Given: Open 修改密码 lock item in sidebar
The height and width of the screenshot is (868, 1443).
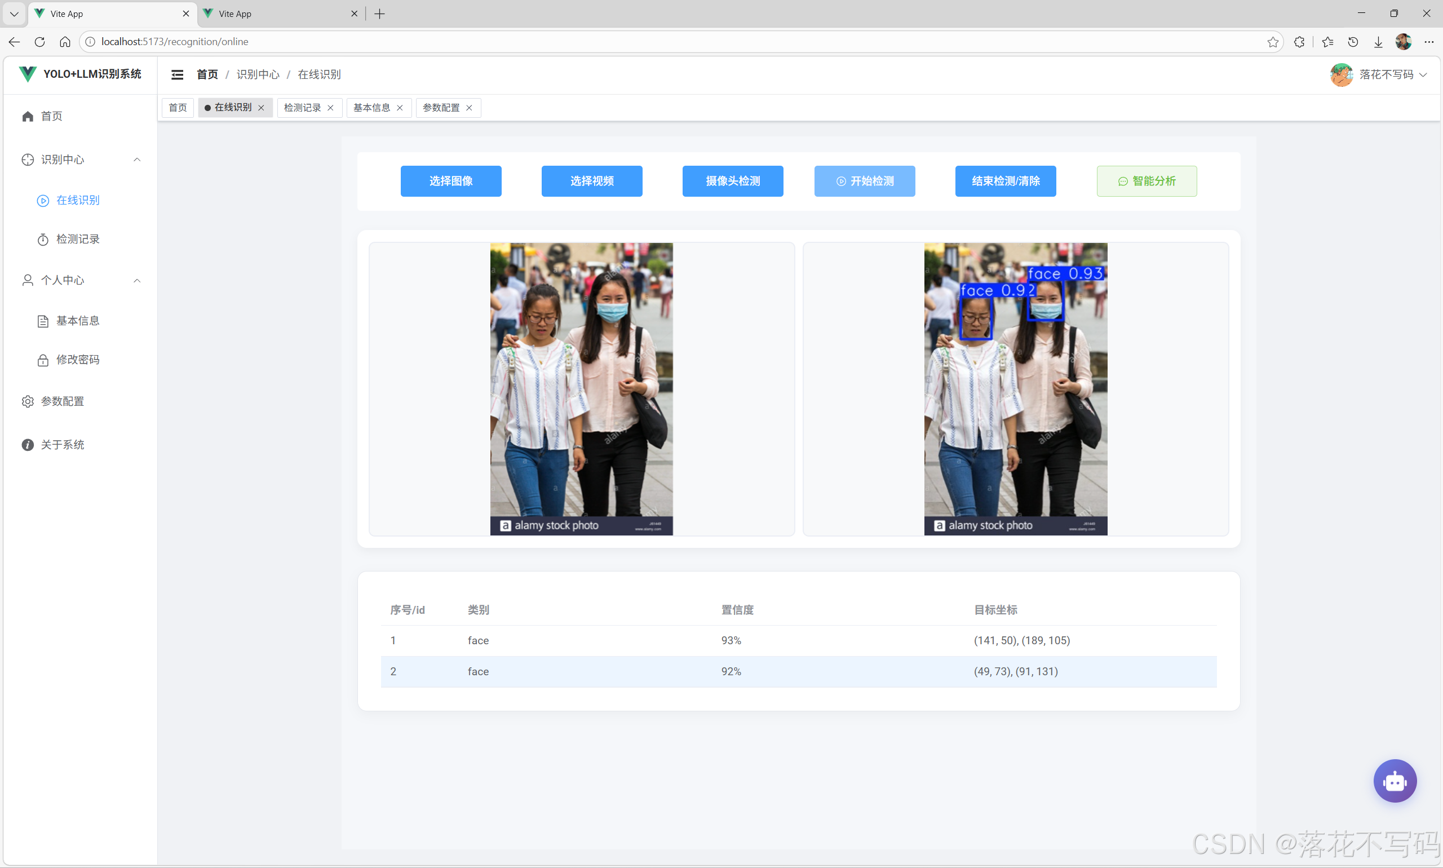Looking at the screenshot, I should [77, 360].
